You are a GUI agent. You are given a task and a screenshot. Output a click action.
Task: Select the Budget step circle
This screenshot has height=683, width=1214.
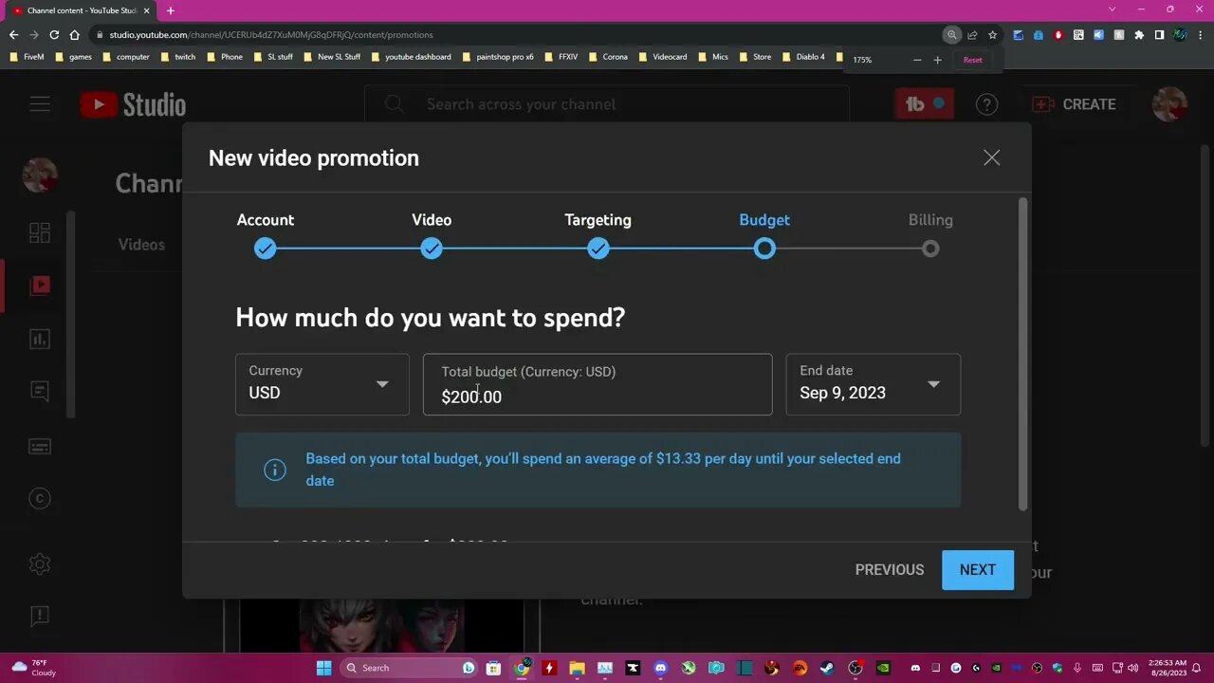click(764, 249)
